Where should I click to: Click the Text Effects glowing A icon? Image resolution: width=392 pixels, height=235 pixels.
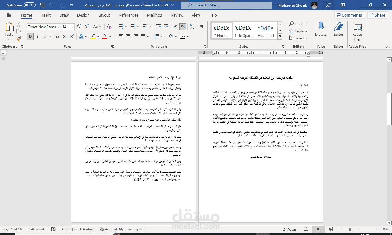pos(81,36)
